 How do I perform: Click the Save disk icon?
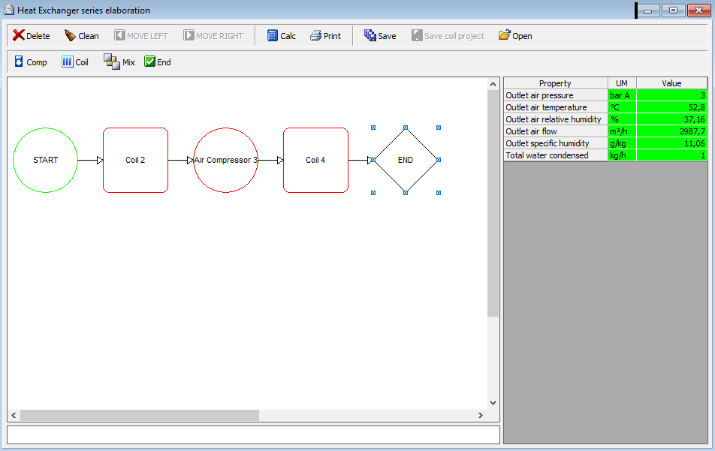pos(370,35)
